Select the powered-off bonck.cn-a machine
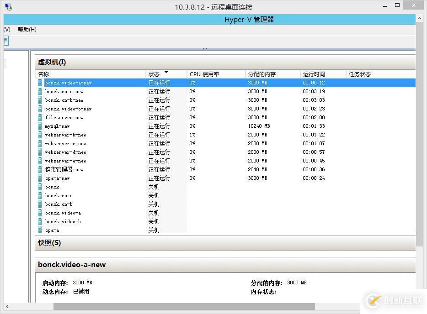The width and height of the screenshot is (427, 314). (x=225, y=196)
